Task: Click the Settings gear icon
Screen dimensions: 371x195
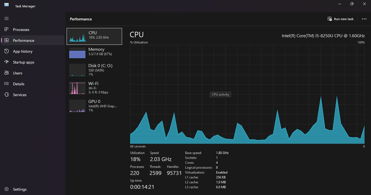Action: [7, 189]
